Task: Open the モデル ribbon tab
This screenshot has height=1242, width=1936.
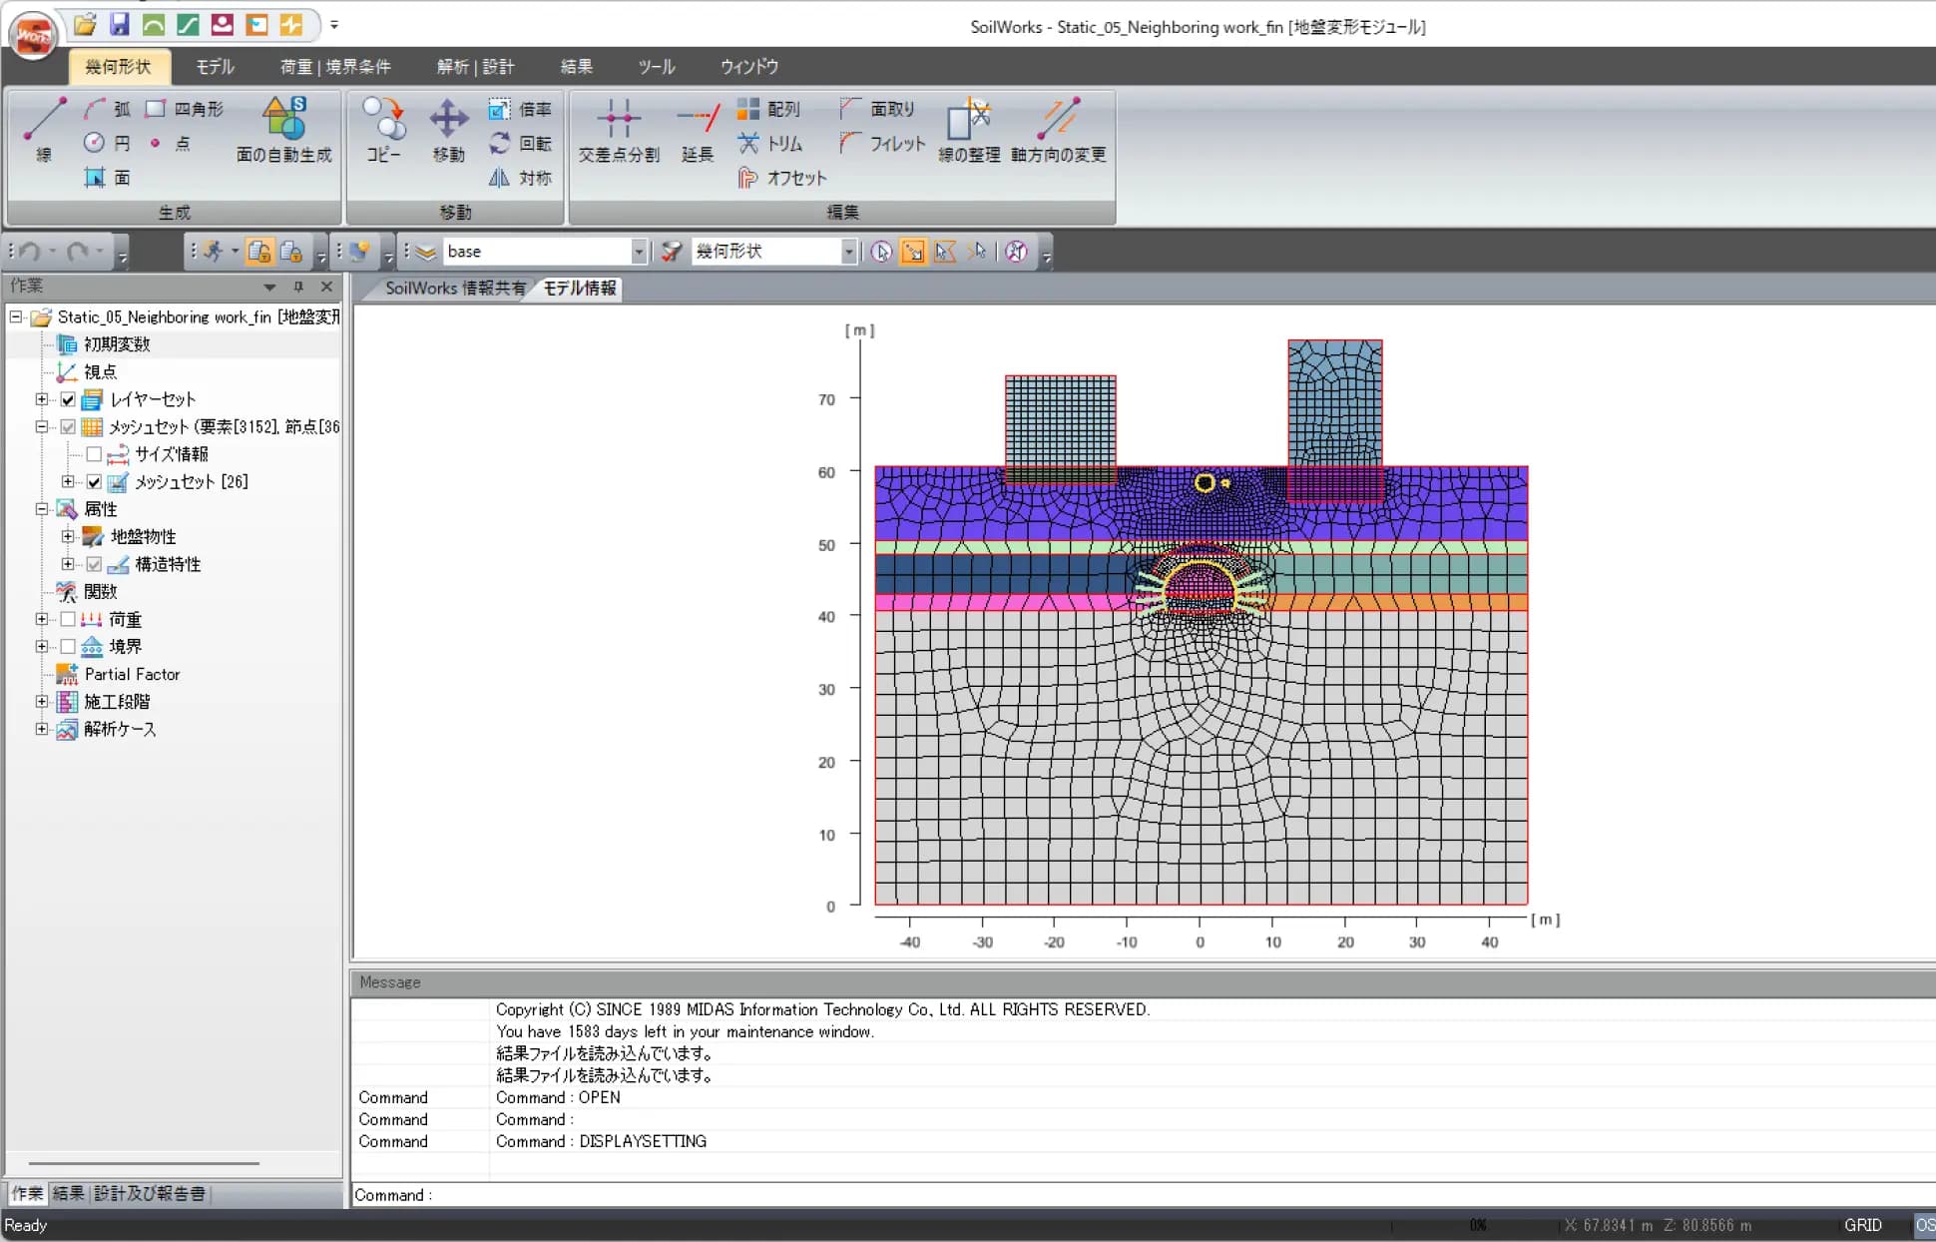Action: [215, 67]
